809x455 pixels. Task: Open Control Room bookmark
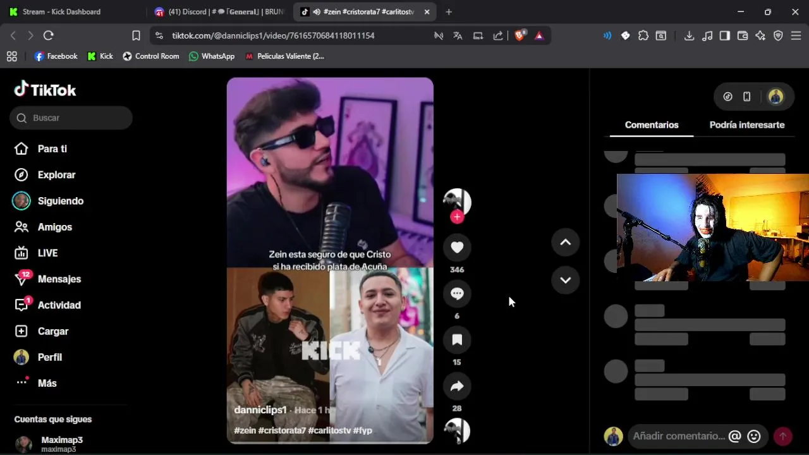(x=150, y=56)
